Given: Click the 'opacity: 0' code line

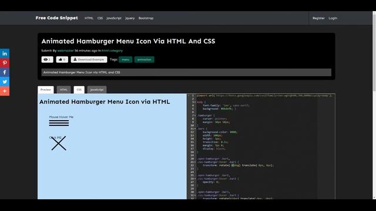Looking at the screenshot, I should 211,182.
